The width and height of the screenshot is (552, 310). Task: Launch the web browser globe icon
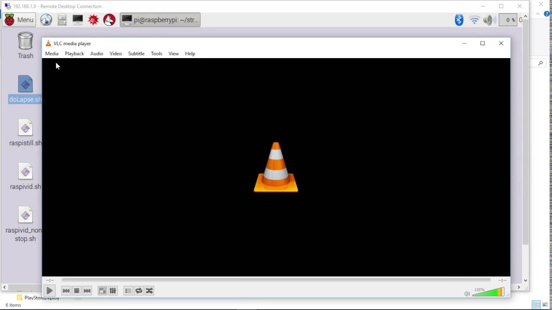[46, 20]
